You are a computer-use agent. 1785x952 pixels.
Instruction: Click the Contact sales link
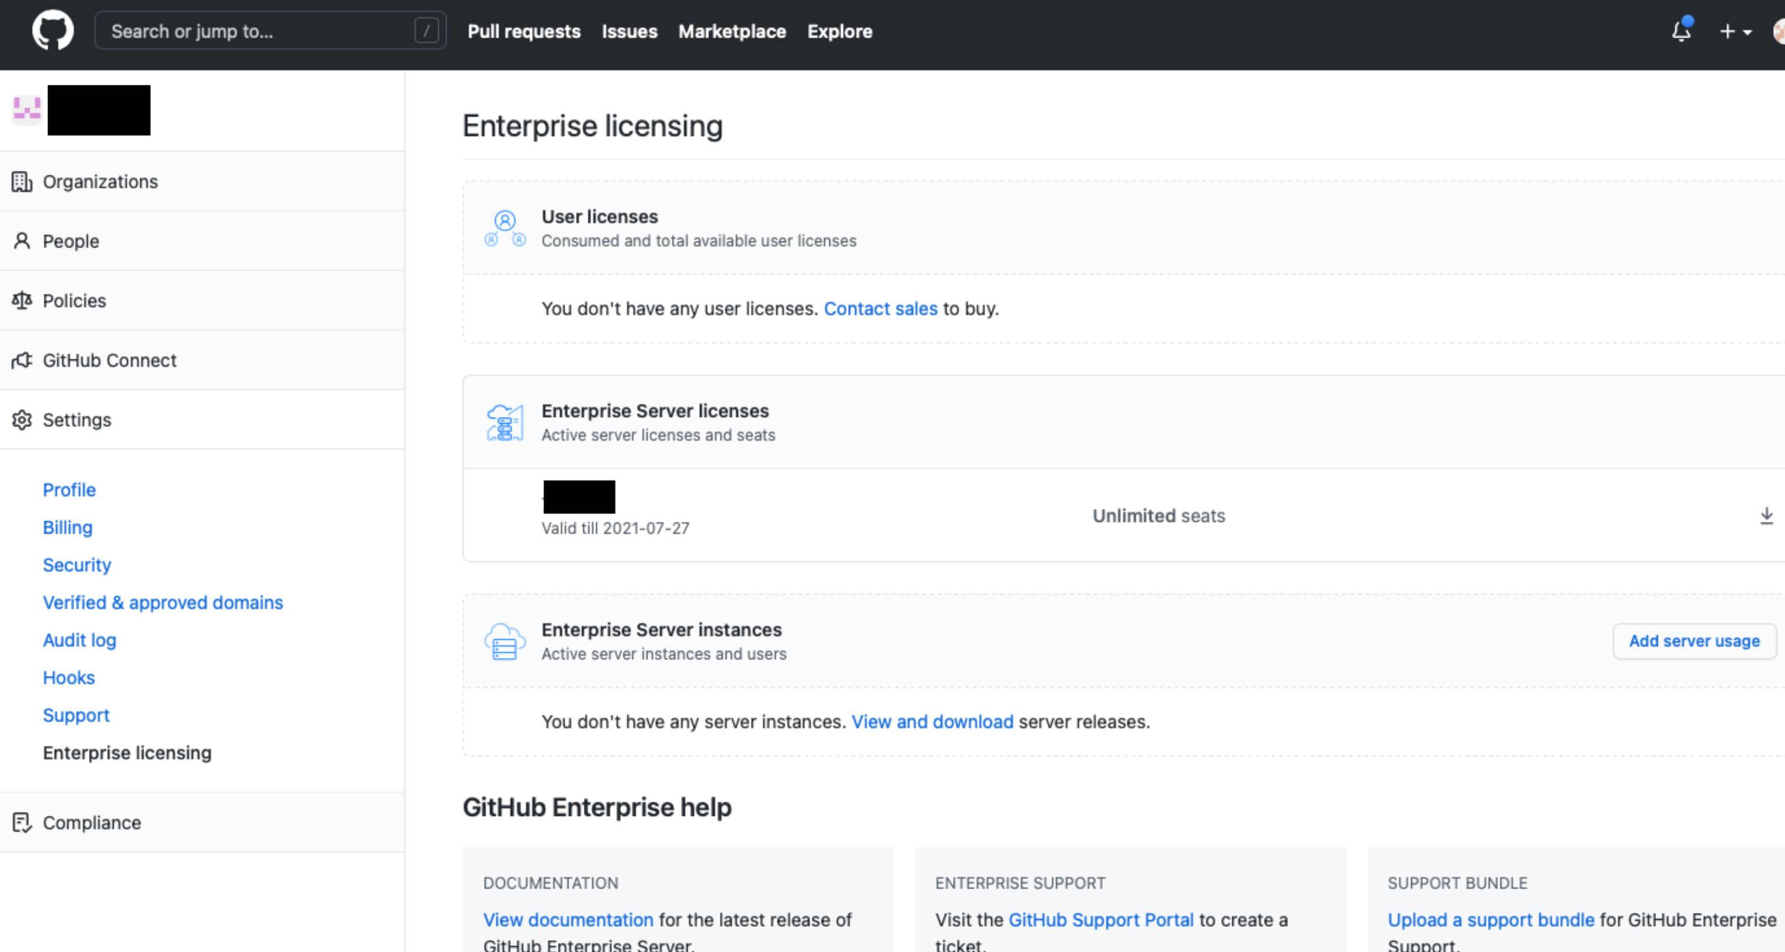[x=880, y=308]
